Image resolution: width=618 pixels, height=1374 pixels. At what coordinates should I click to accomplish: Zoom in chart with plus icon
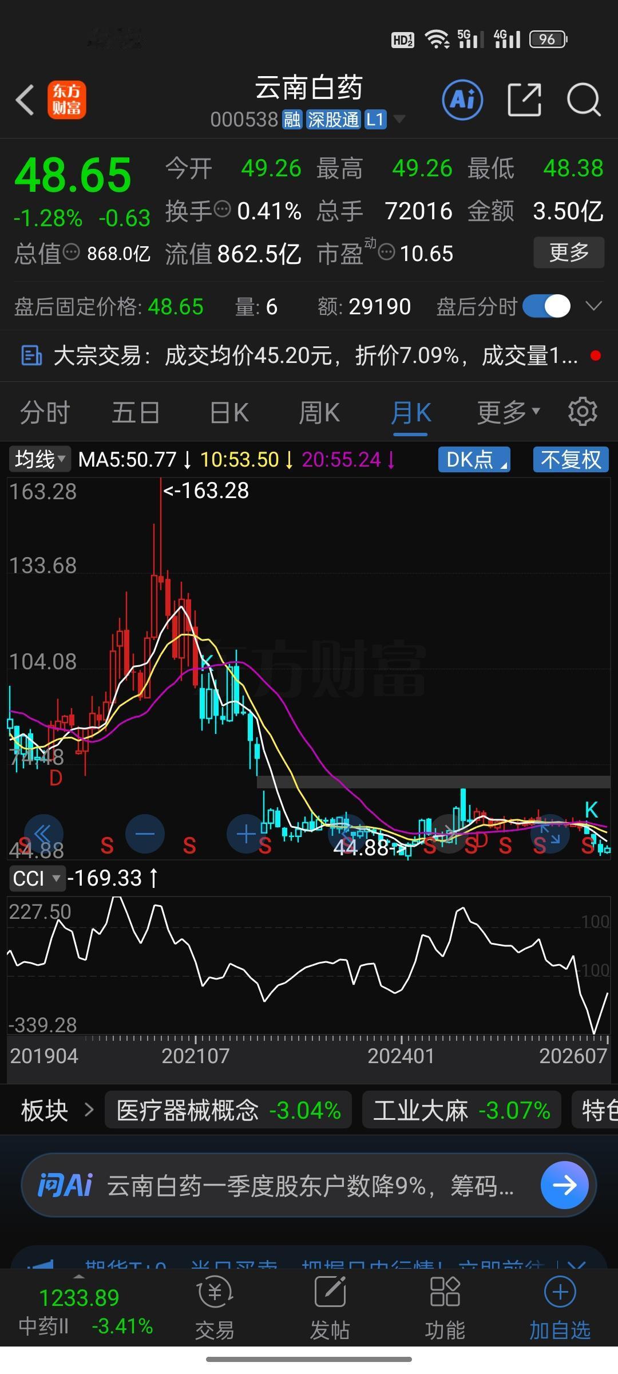click(246, 834)
